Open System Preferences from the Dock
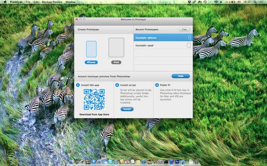Viewport: 267px width, 166px height. (160, 162)
